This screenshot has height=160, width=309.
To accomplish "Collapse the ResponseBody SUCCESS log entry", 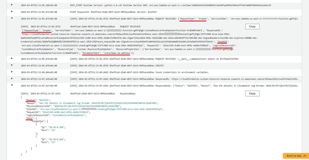I will click(x=12, y=85).
